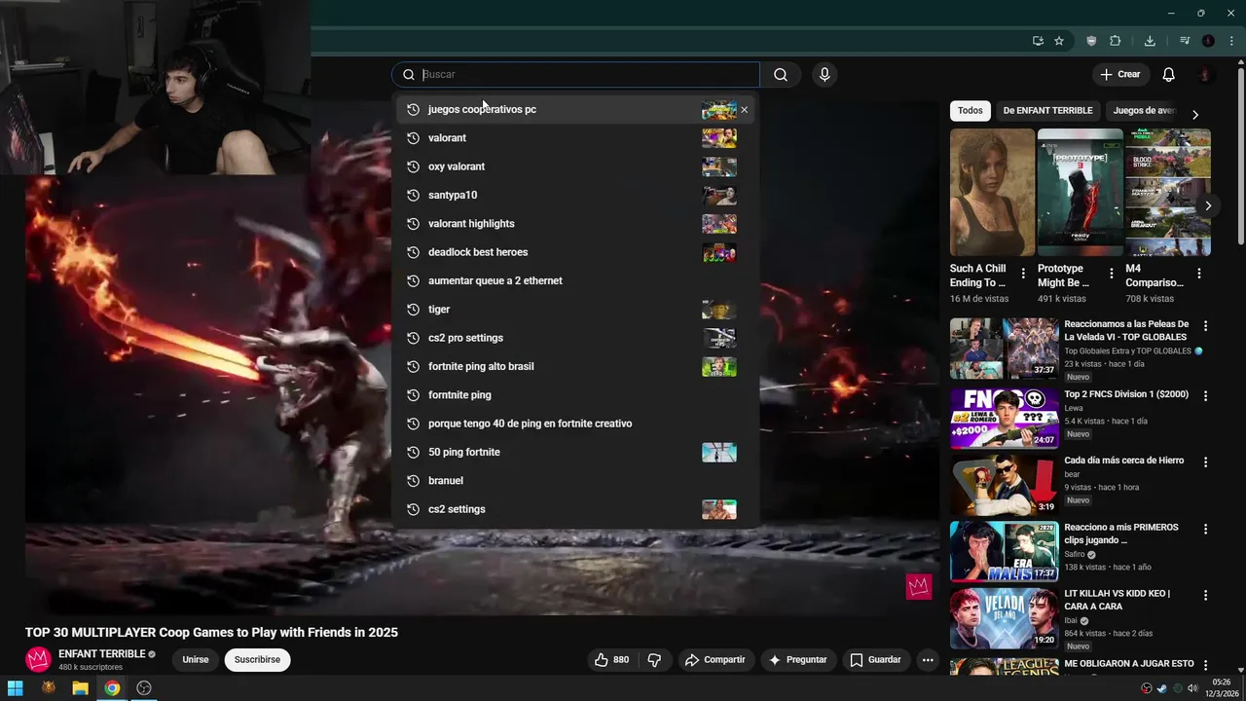Viewport: 1246px width, 701px height.
Task: Open 'Top 2 FNCS Division 1' video thumbnail
Action: pos(1004,419)
